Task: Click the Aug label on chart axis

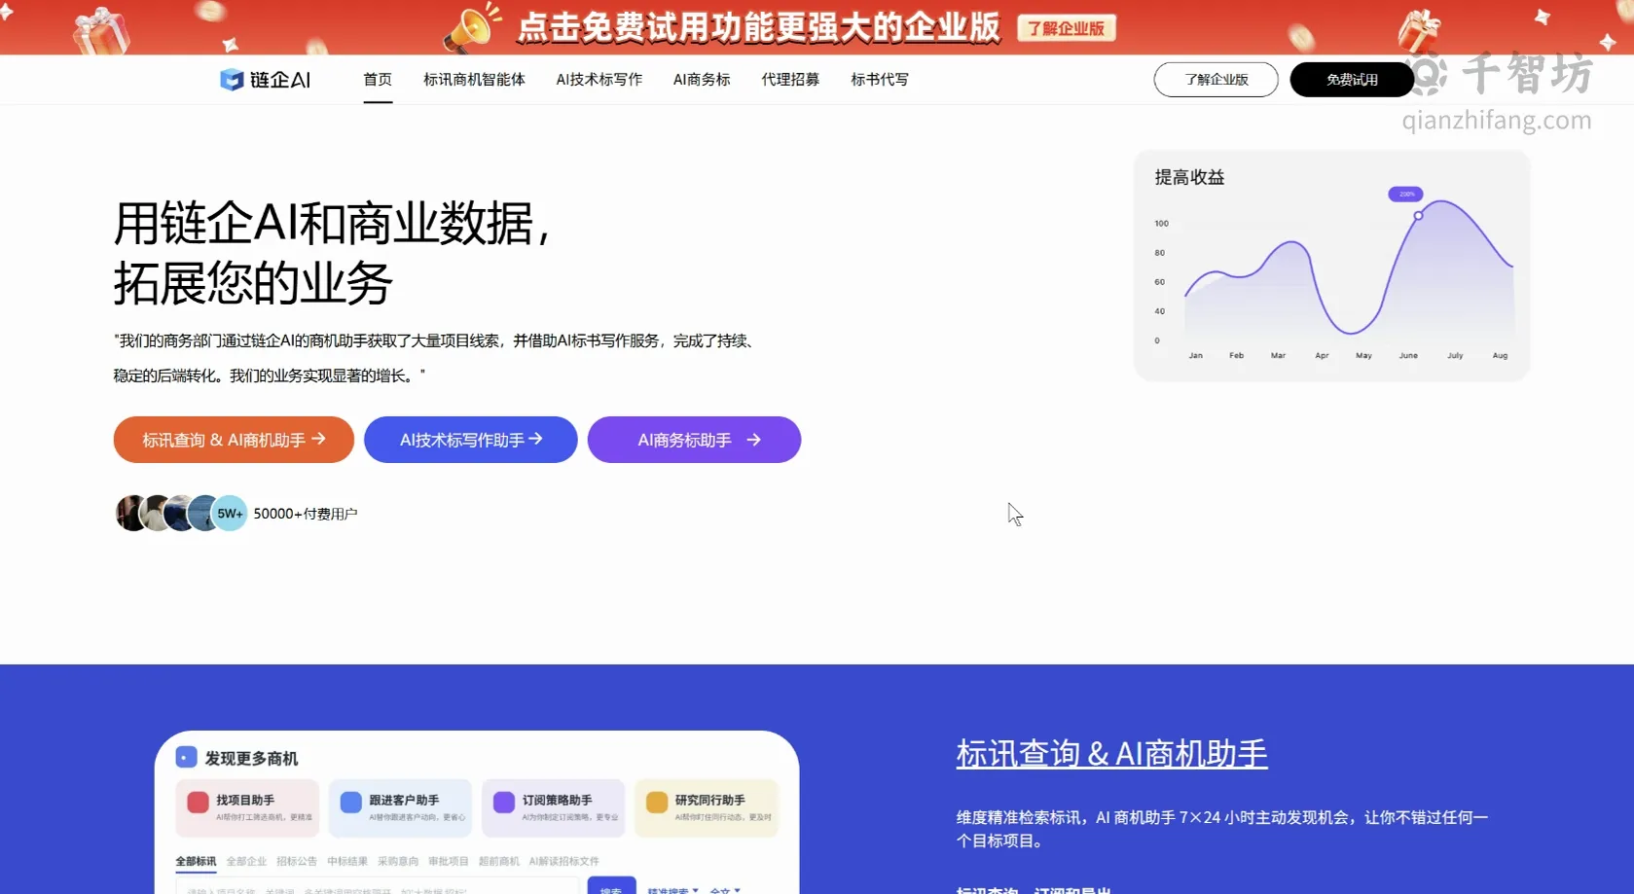Action: click(1500, 356)
